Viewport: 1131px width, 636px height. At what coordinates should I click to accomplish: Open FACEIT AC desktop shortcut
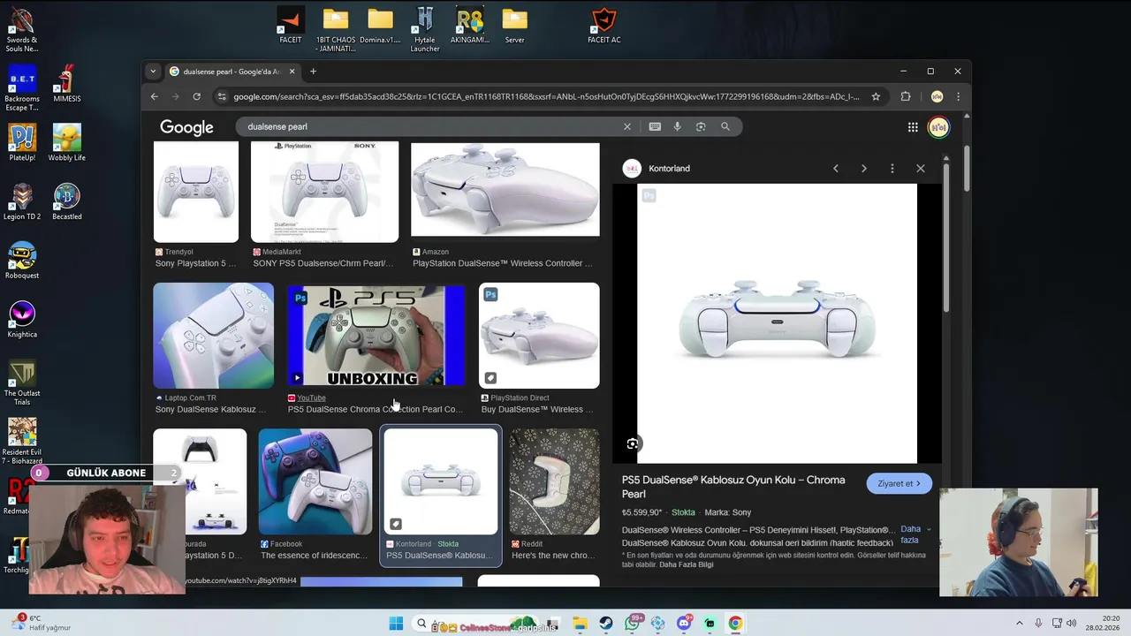(x=604, y=26)
